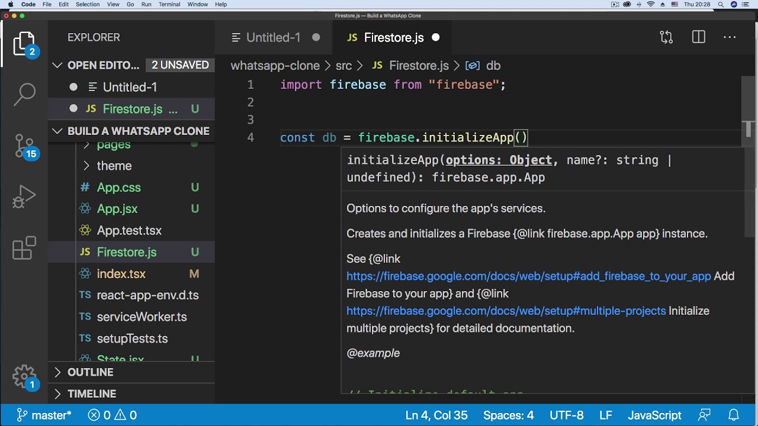Click whatsapp-clone in the breadcrumb
The height and width of the screenshot is (426, 758).
pyautogui.click(x=275, y=66)
